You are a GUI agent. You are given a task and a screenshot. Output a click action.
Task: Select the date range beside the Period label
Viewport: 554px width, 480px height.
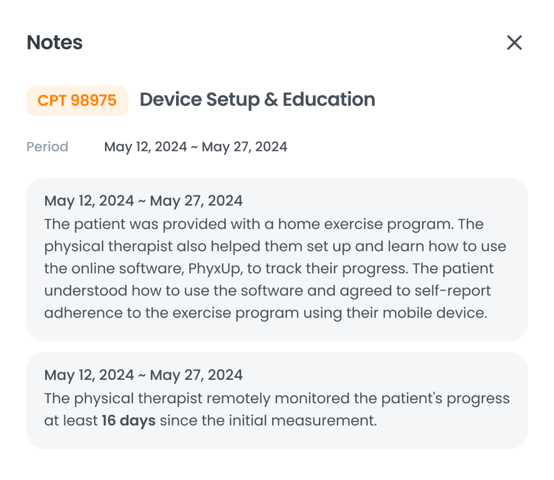tap(196, 147)
